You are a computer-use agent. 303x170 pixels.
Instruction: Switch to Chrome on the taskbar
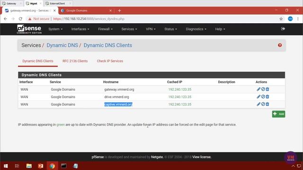[x=52, y=166]
